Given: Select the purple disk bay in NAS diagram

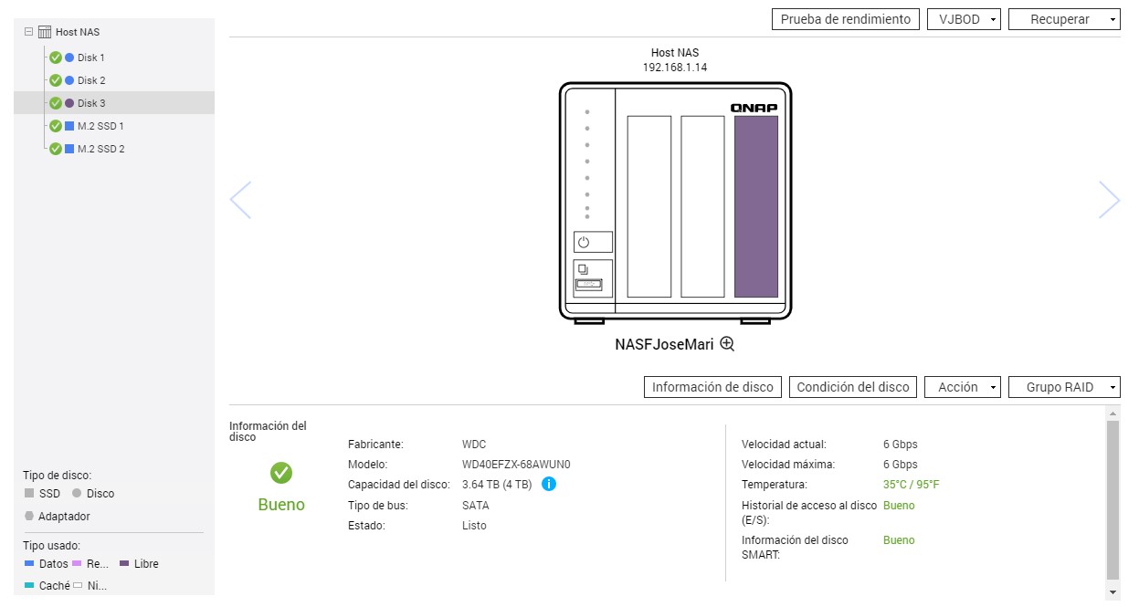Looking at the screenshot, I should [x=755, y=206].
